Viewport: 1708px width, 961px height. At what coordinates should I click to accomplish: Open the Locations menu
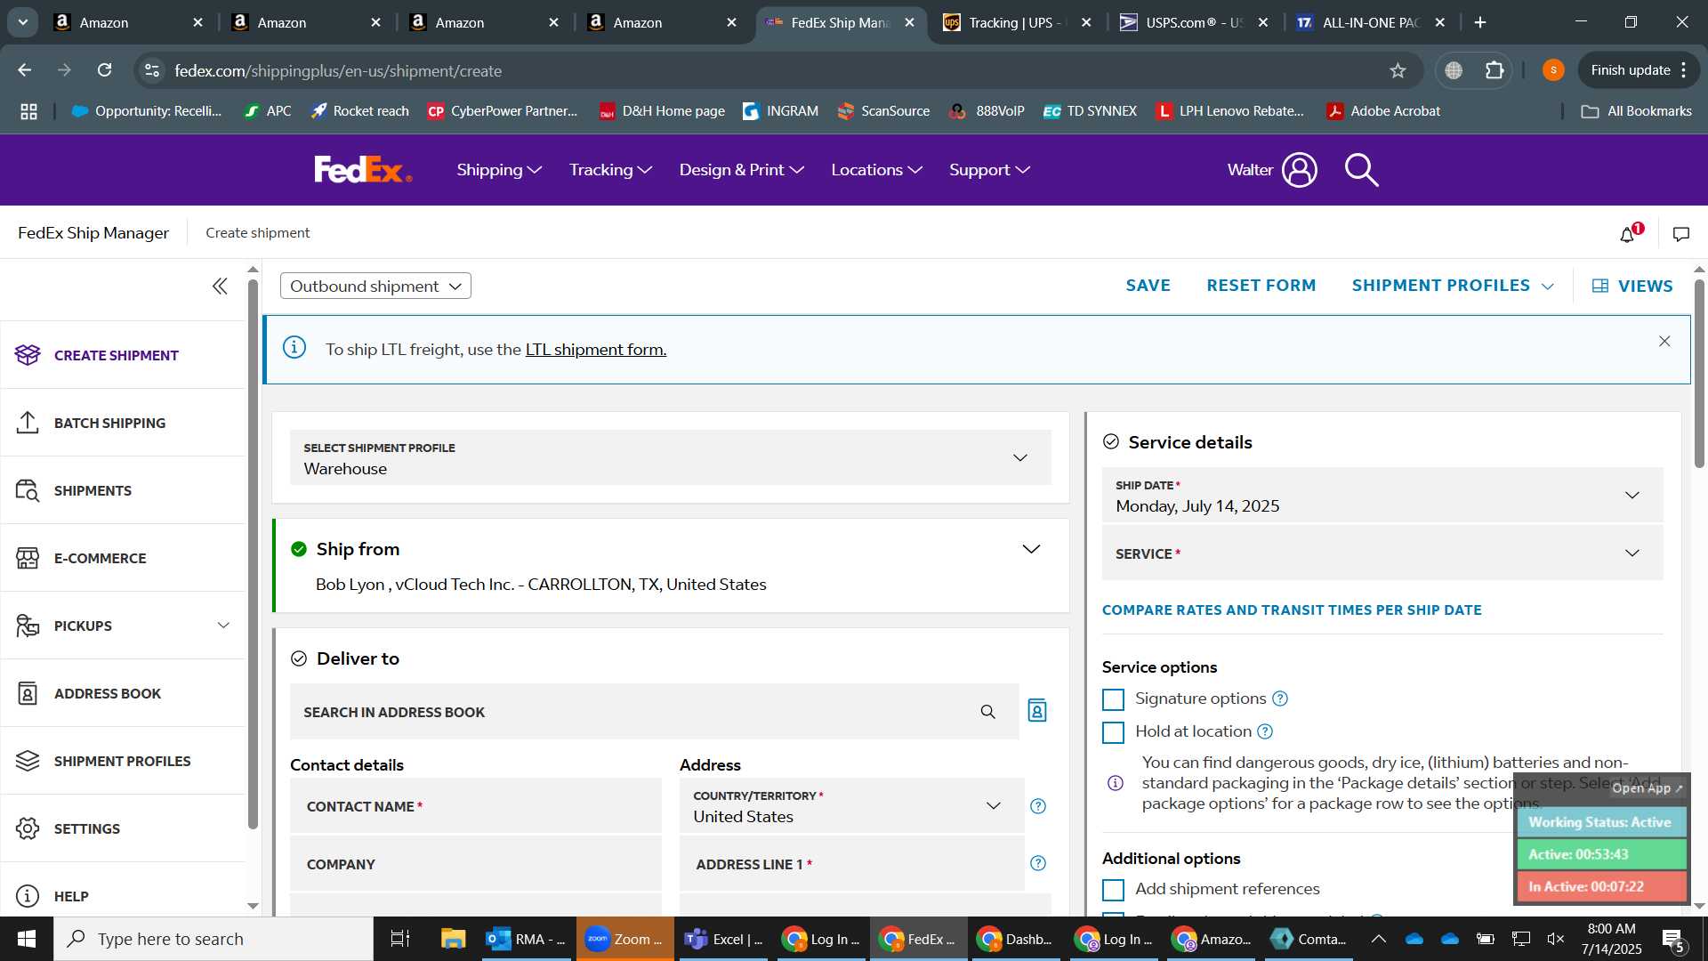coord(876,170)
